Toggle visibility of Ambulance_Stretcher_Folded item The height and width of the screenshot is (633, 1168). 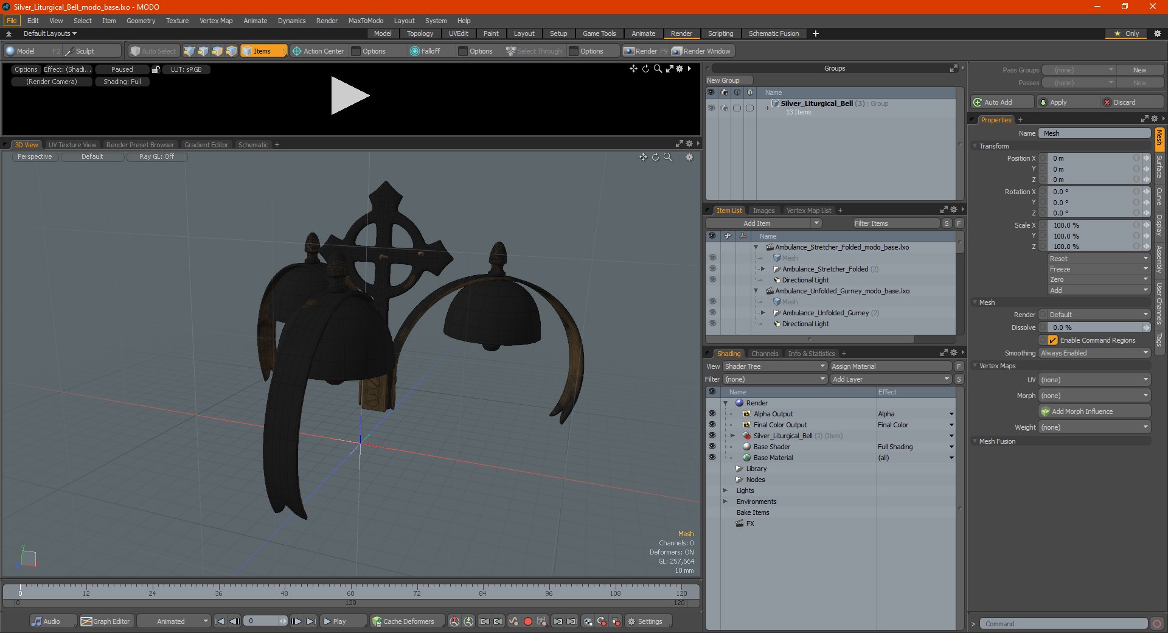click(x=712, y=269)
